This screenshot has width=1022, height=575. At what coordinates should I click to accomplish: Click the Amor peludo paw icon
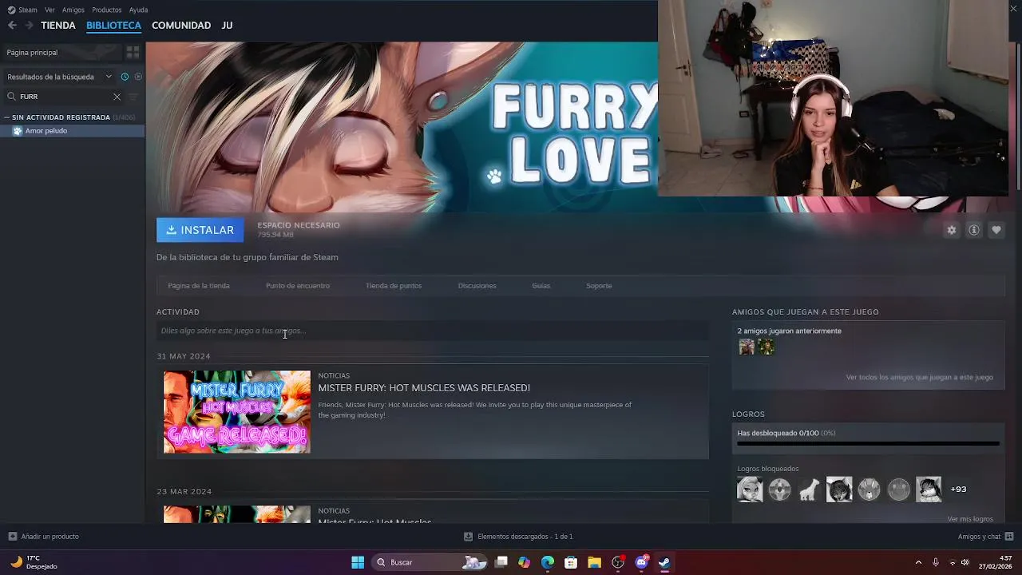18,131
